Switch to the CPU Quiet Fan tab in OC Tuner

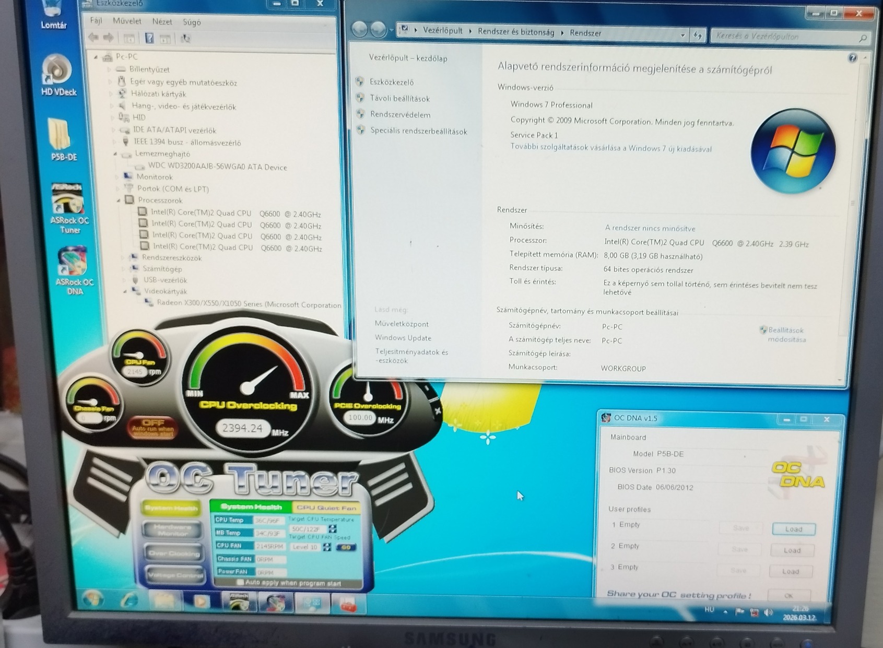[x=326, y=507]
